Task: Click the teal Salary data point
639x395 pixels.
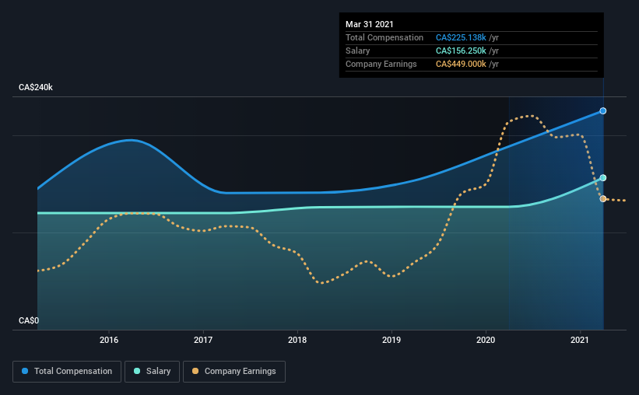Action: [602, 178]
